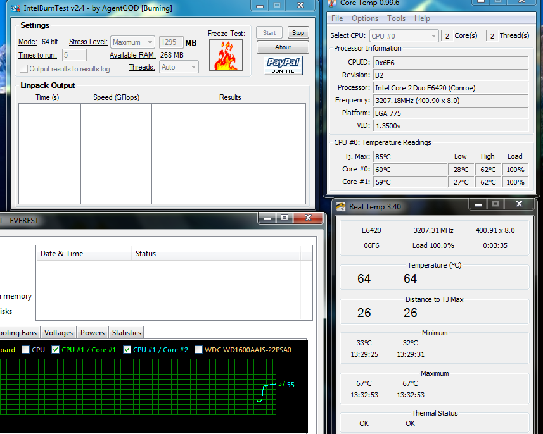
Task: Enable Output results to results.log checkbox
Action: (24, 69)
